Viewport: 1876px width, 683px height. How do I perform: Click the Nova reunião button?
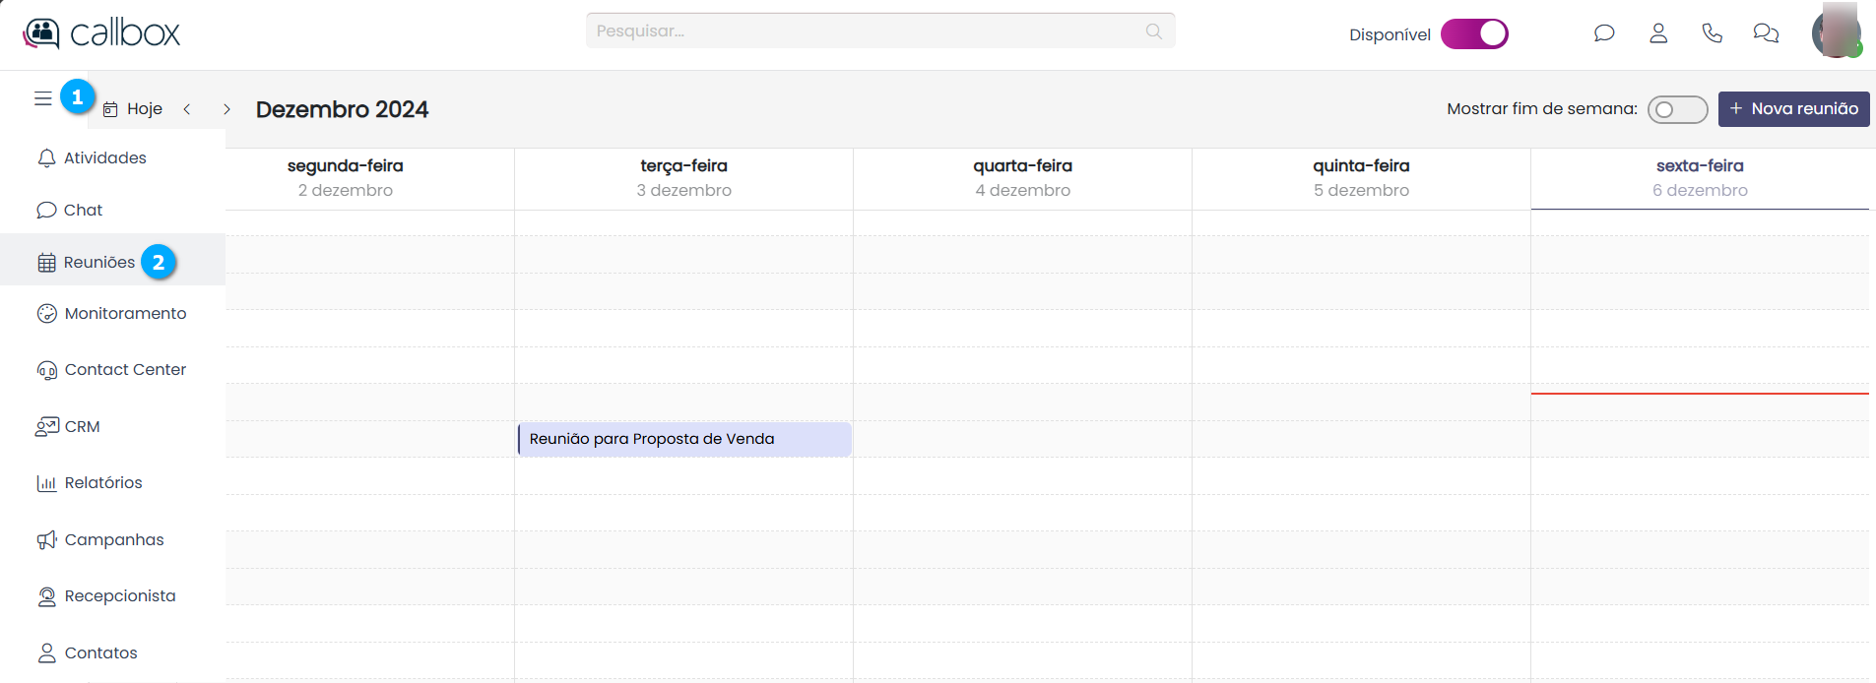[x=1793, y=109]
